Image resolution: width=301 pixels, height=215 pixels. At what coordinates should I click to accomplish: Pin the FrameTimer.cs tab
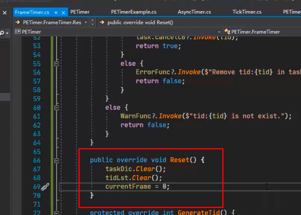(56, 12)
